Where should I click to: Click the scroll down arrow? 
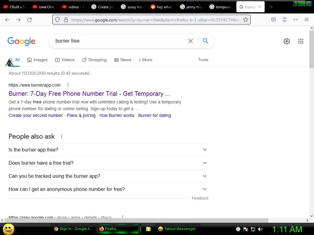312,216
